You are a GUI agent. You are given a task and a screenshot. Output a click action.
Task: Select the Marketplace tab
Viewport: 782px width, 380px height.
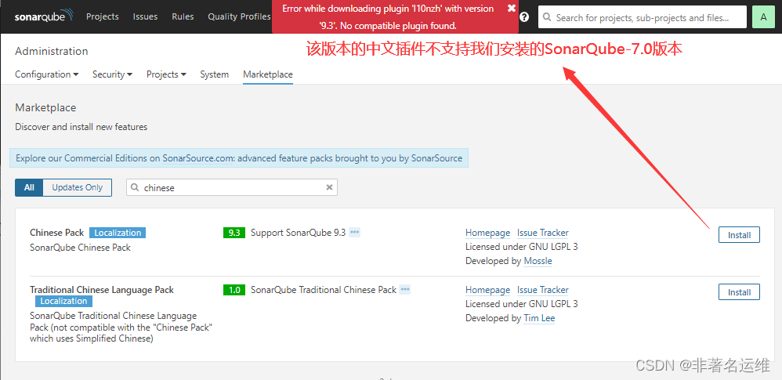(x=268, y=74)
